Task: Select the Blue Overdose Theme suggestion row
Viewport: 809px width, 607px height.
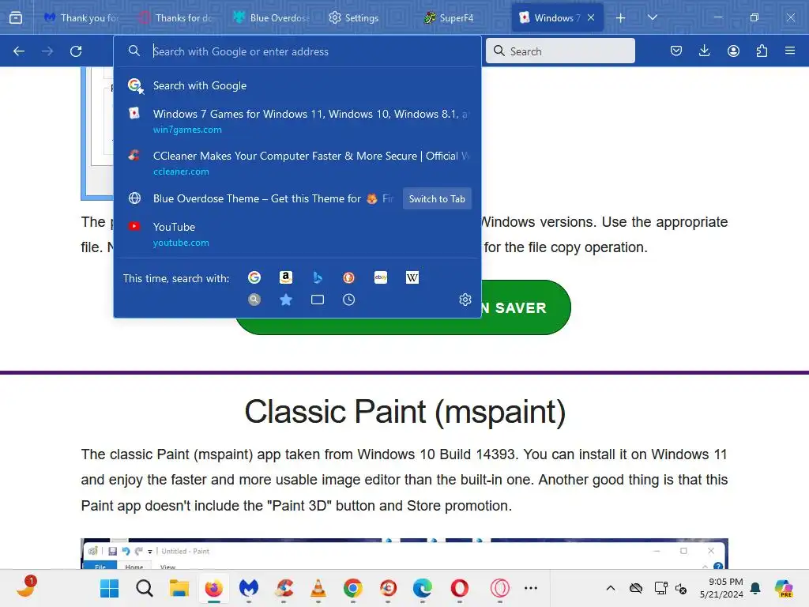Action: [258, 198]
